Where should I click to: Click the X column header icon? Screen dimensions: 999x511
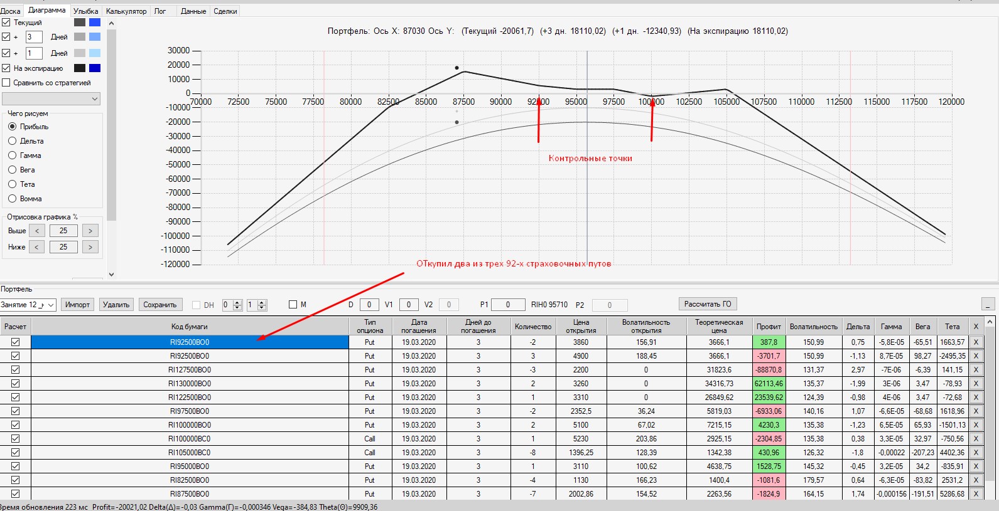click(x=976, y=326)
